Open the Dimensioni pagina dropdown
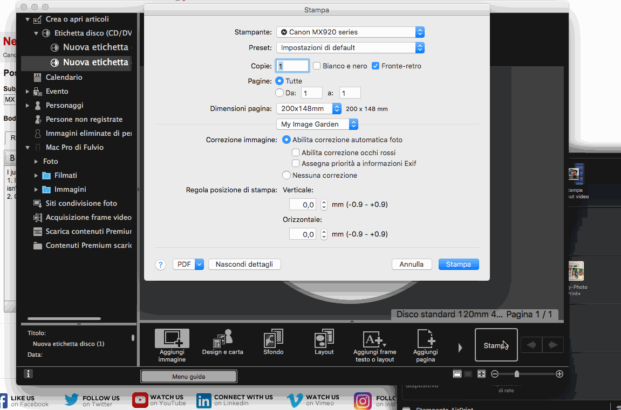Screen dimensions: 621x410 (x=309, y=108)
